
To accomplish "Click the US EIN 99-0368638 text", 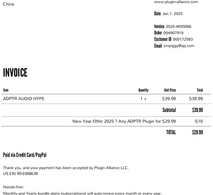I will coord(20,174).
